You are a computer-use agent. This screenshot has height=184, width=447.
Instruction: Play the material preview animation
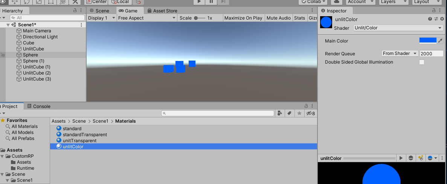point(401,158)
